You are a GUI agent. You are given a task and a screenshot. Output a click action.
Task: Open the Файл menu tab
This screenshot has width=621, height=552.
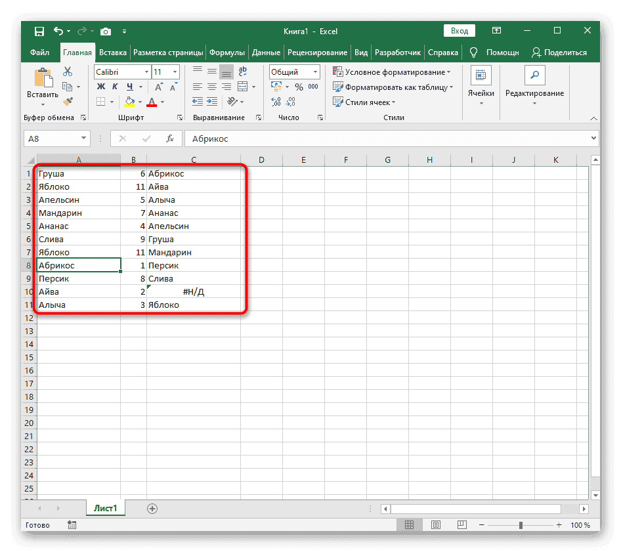tap(39, 53)
